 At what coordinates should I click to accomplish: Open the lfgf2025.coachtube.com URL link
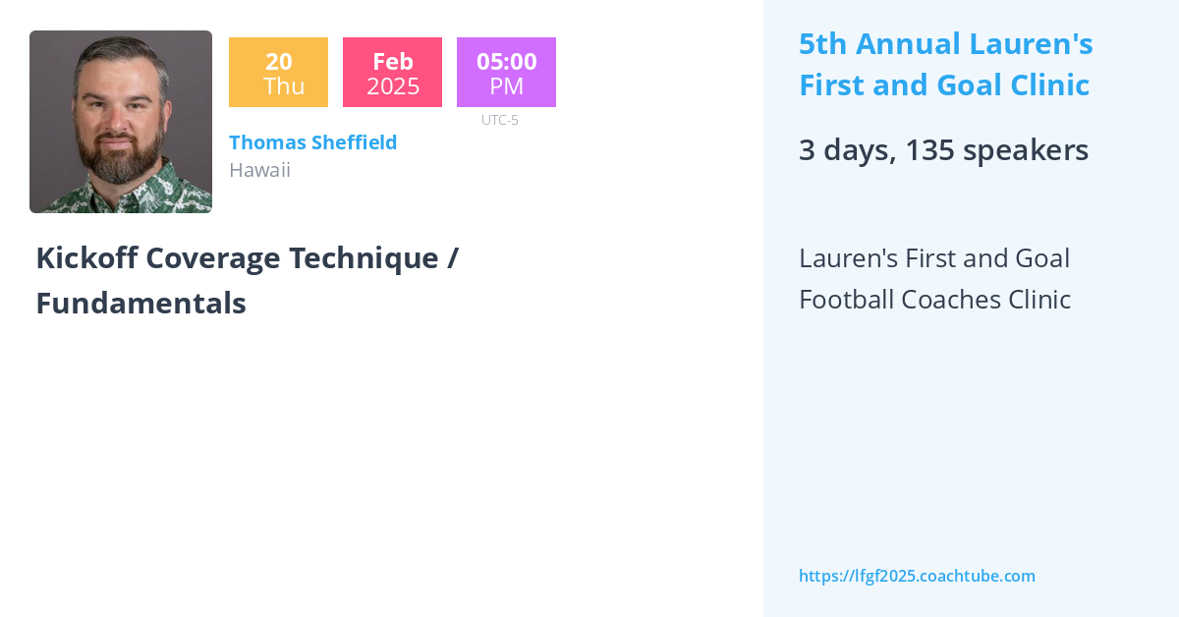[x=917, y=576]
